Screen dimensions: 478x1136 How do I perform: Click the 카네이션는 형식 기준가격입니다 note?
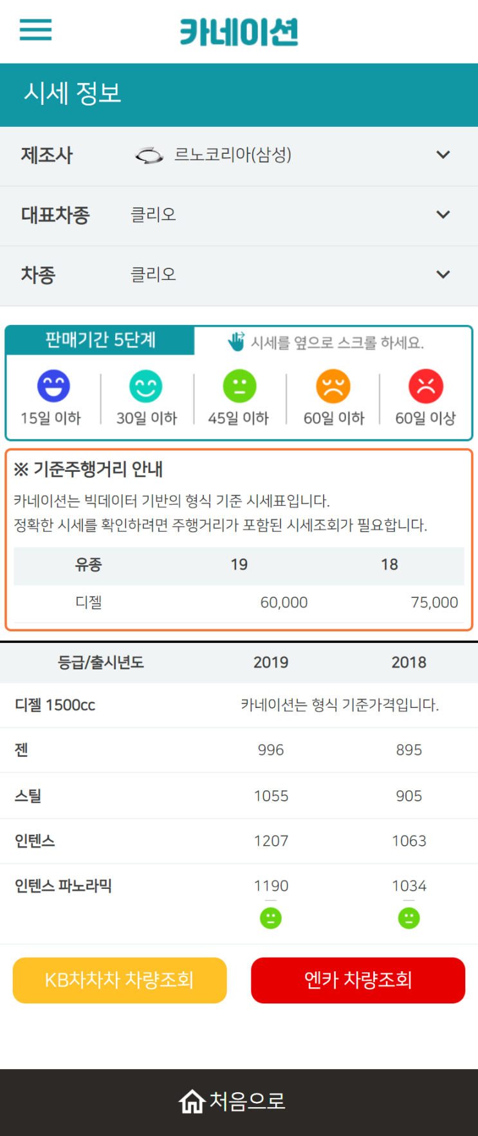pos(340,705)
